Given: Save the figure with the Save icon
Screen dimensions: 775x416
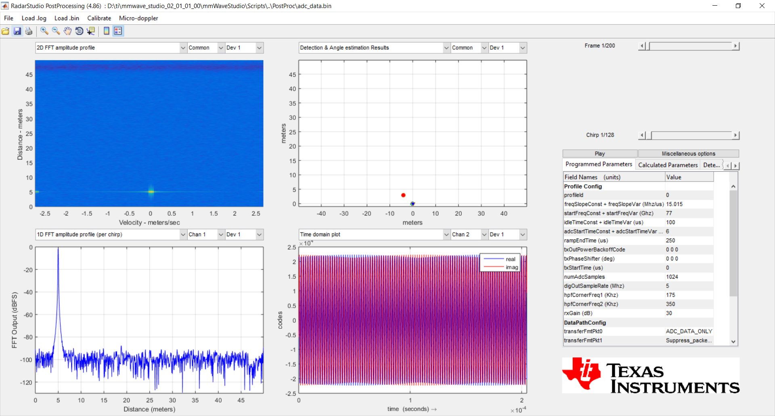Looking at the screenshot, I should 17,31.
